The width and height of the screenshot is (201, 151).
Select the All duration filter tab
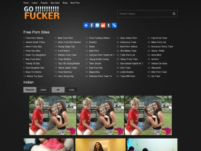pyautogui.click(x=58, y=90)
